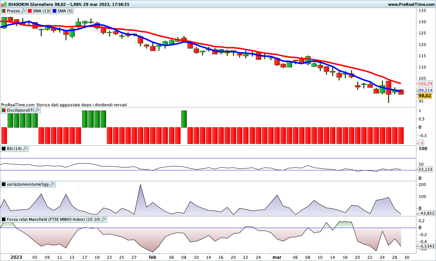Click the ProRealTime.com Storico dati note

tap(64, 104)
